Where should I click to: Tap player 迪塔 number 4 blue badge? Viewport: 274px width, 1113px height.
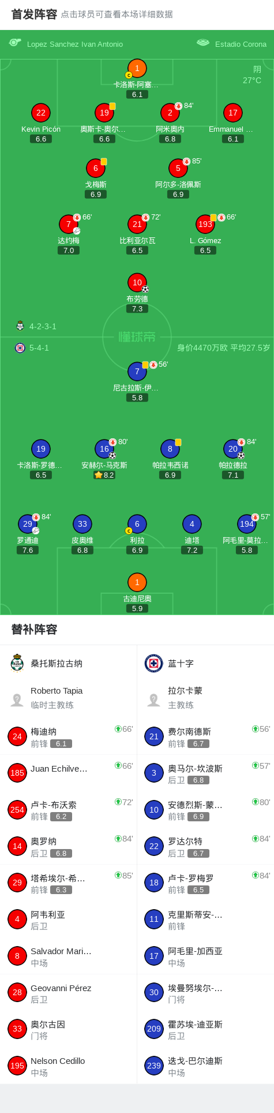click(x=192, y=524)
